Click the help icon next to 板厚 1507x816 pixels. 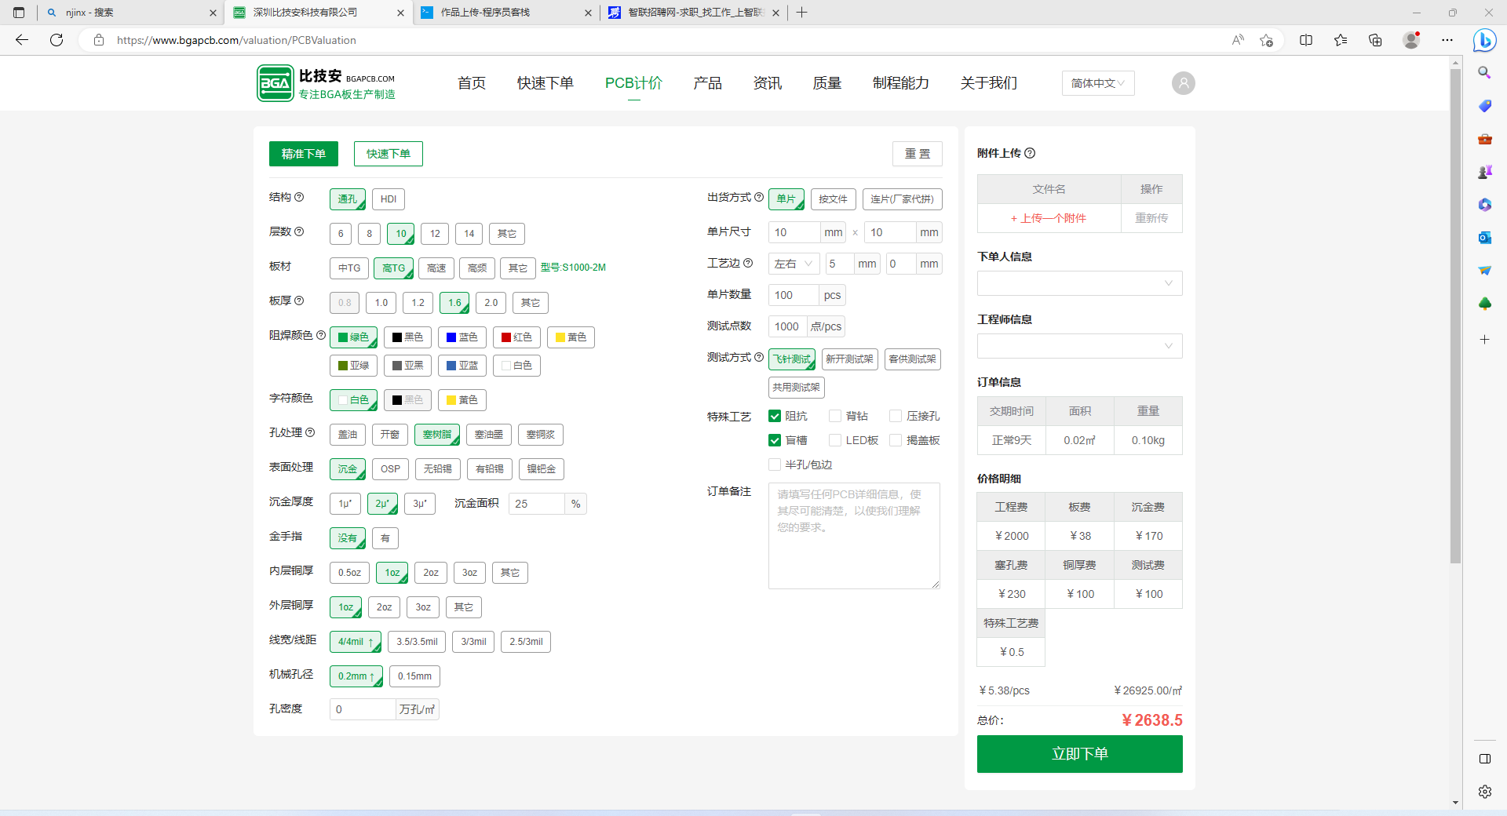[x=299, y=301]
